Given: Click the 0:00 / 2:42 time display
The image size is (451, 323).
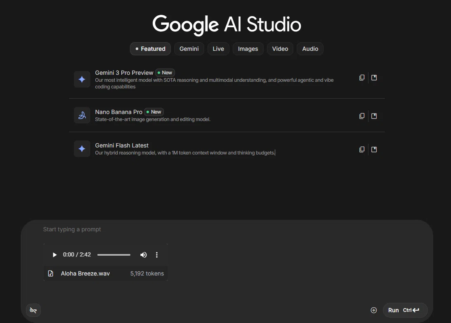Looking at the screenshot, I should [77, 254].
